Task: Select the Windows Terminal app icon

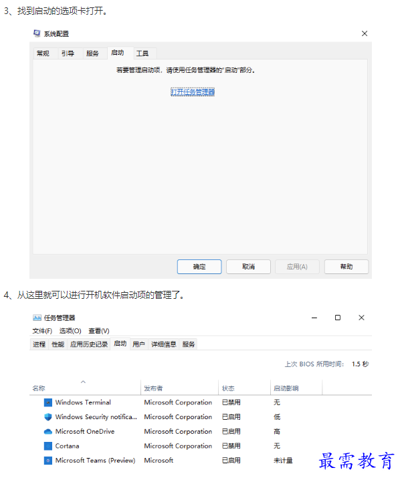Action: pos(48,402)
